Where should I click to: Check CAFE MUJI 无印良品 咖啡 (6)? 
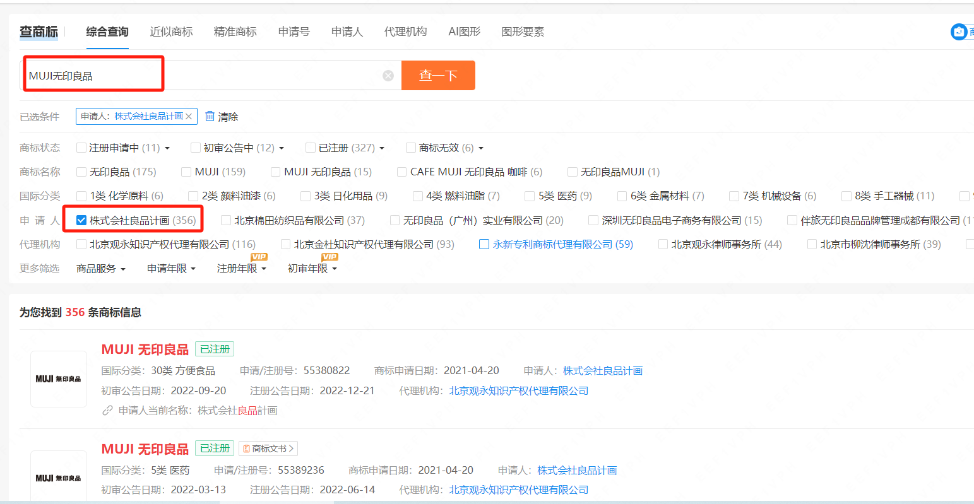(x=401, y=172)
